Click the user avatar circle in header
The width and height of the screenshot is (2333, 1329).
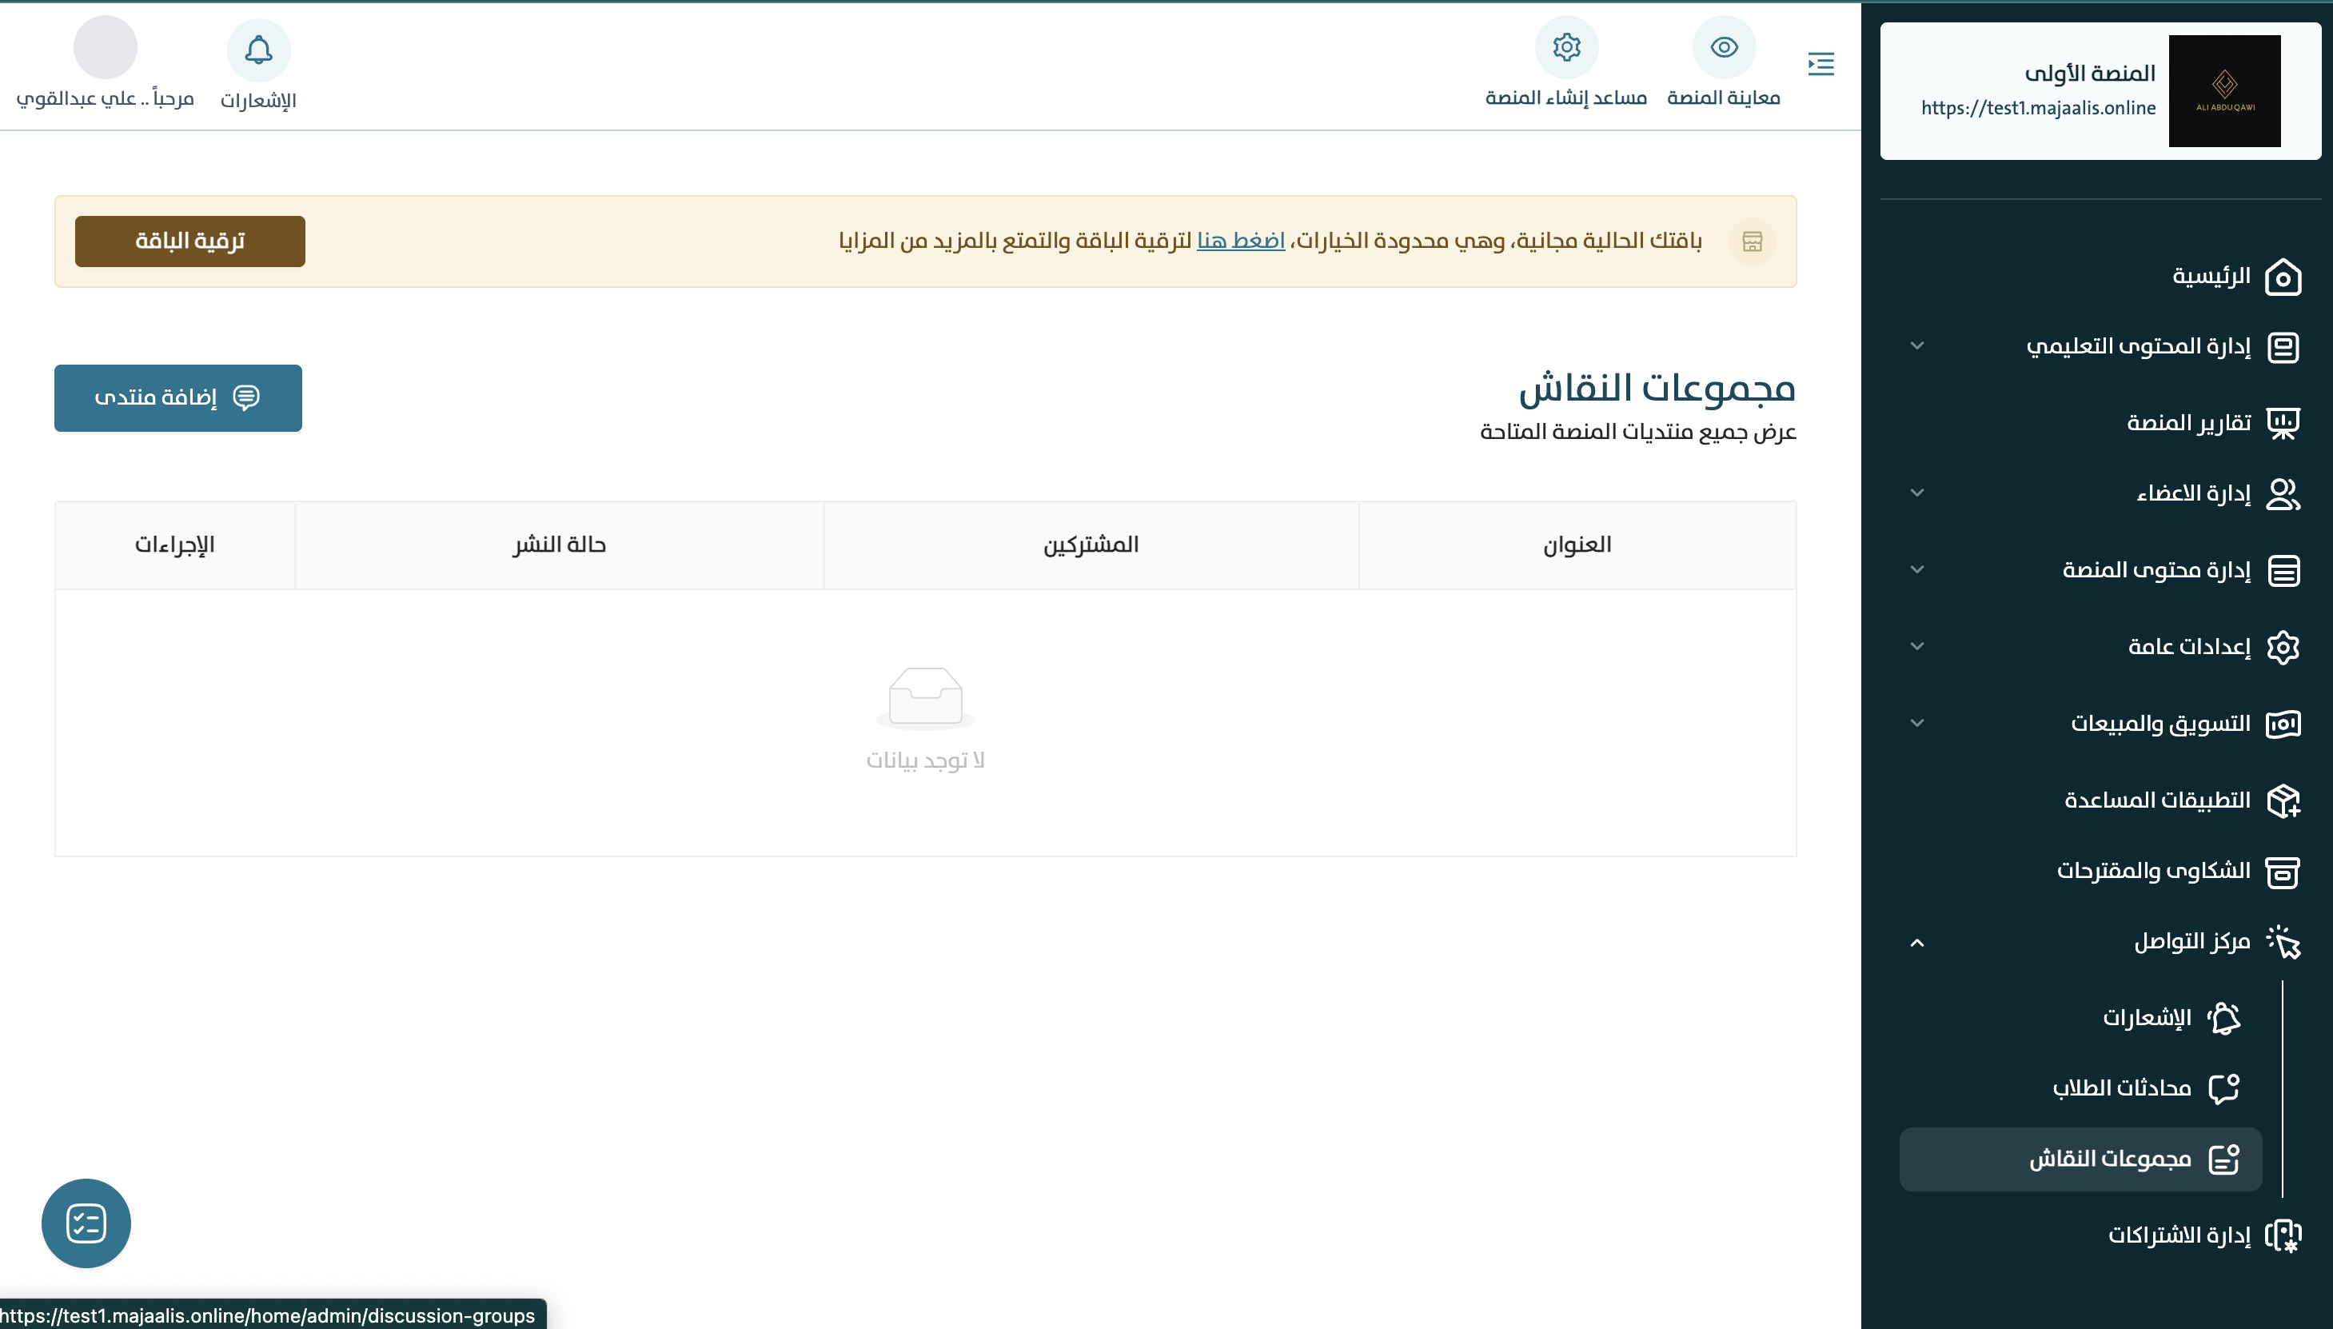click(x=105, y=47)
